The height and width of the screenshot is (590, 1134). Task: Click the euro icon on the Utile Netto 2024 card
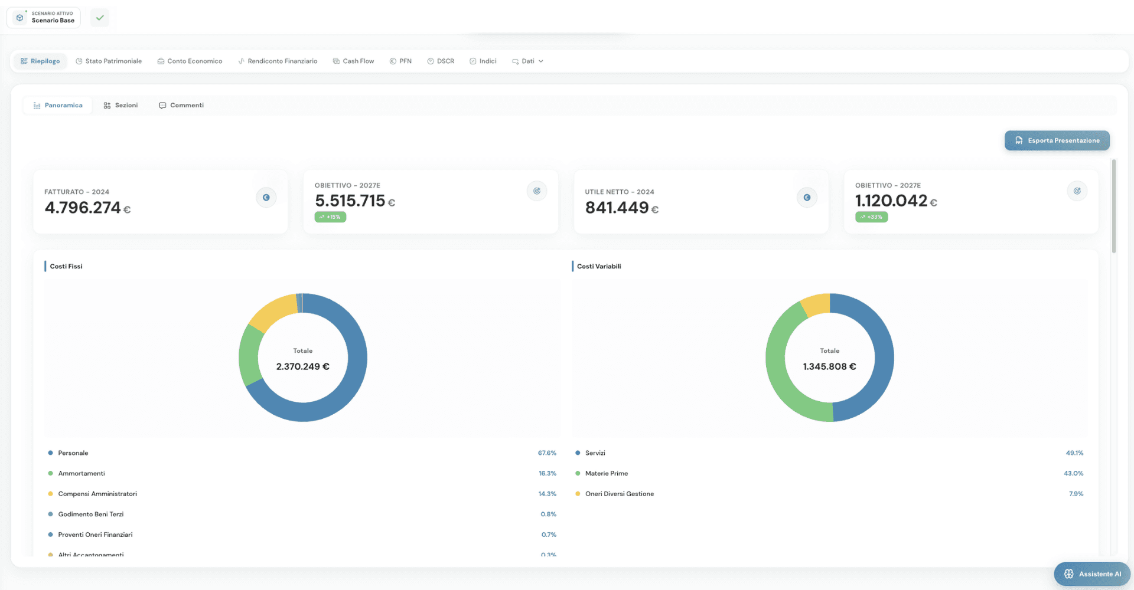tap(807, 198)
